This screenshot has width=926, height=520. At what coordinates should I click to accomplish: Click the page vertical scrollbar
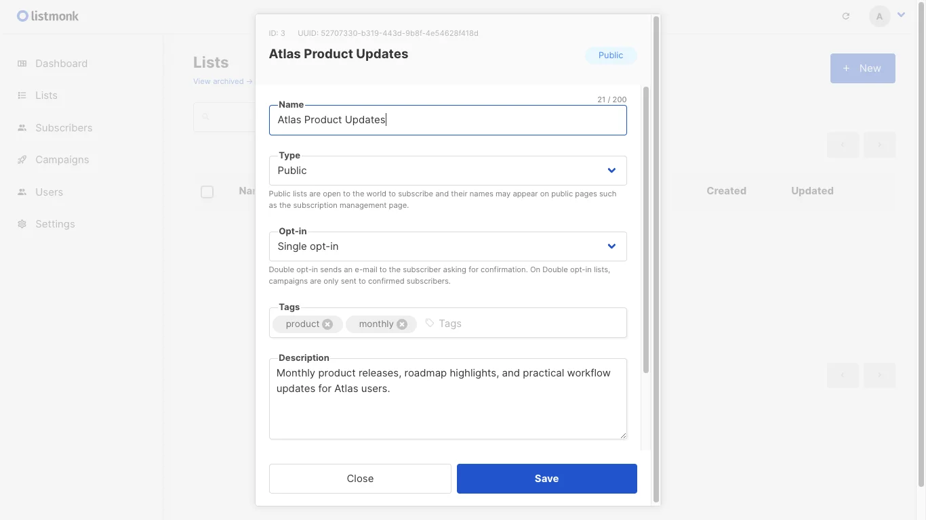tap(921, 244)
